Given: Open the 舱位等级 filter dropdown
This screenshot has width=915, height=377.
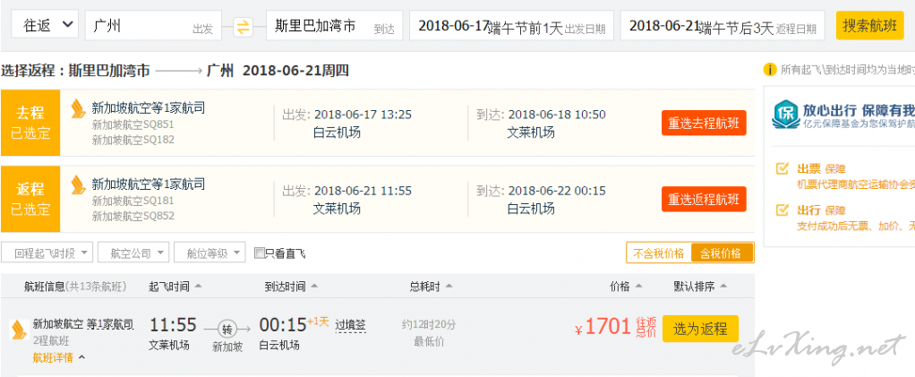Looking at the screenshot, I should (210, 253).
